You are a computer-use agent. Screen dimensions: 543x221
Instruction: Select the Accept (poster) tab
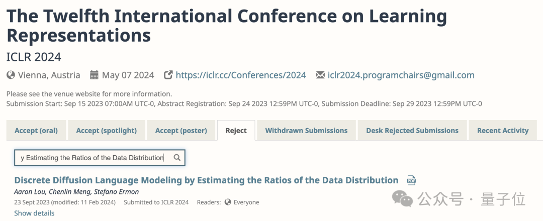181,131
